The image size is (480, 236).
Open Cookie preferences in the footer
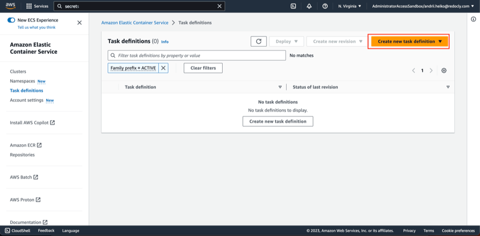click(x=458, y=231)
